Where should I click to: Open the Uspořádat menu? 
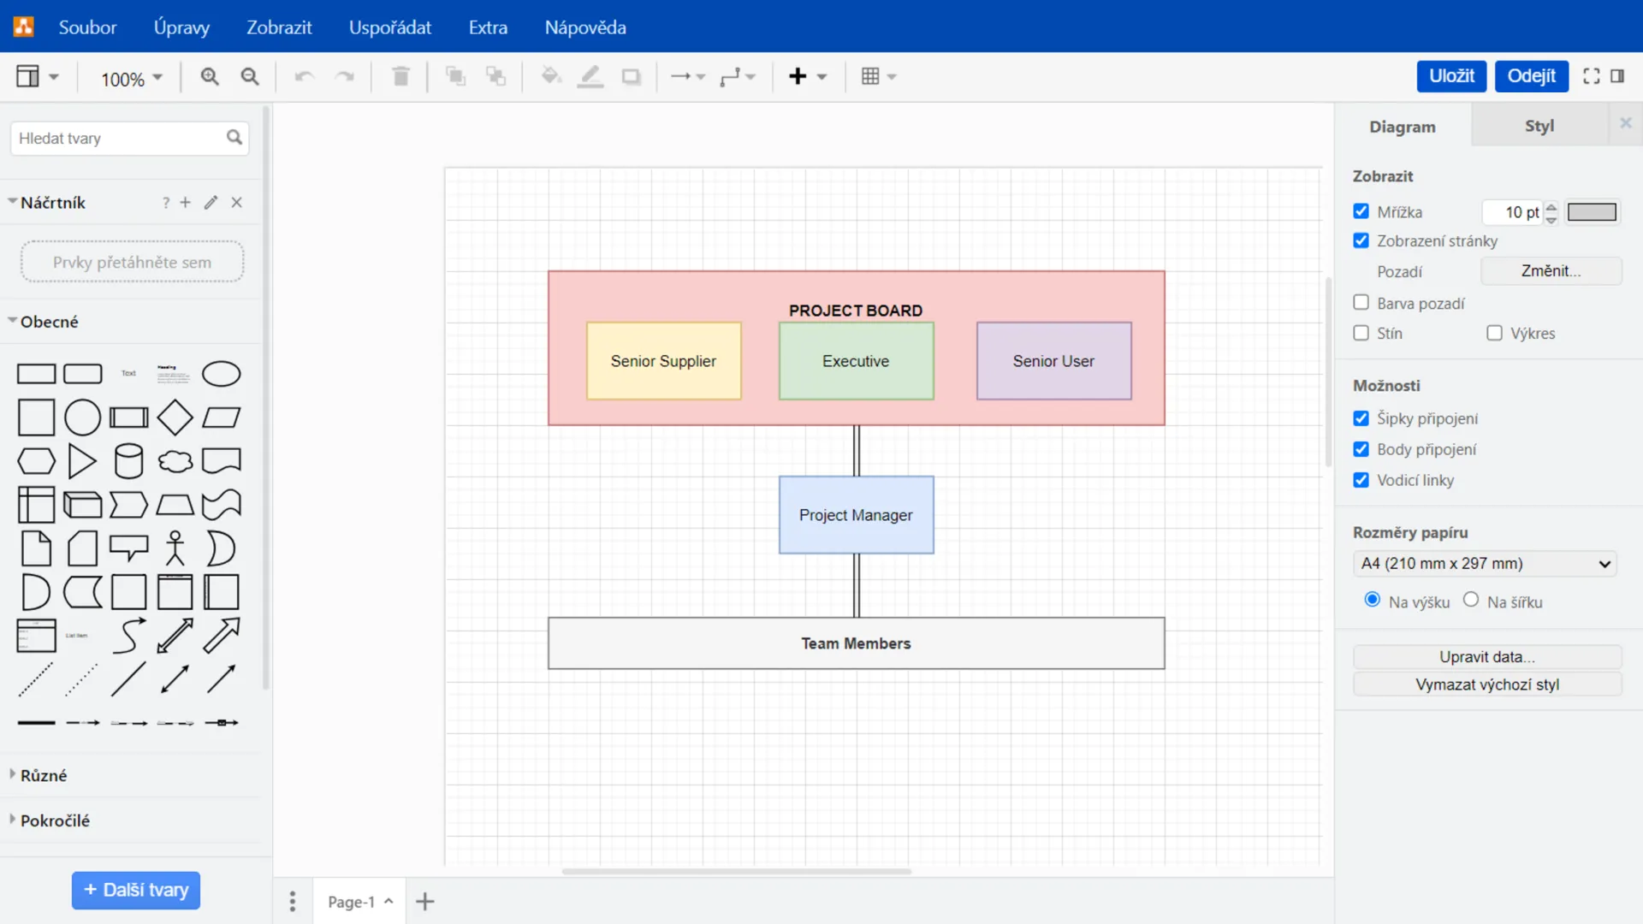coord(389,27)
